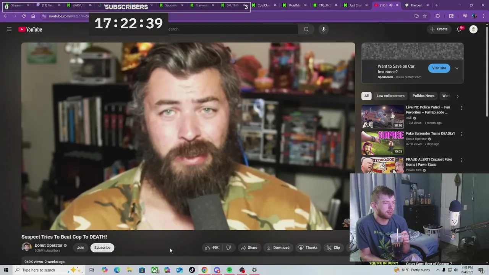Viewport: 489px width, 275px height.
Task: Open the Chrome extensions puzzle icon
Action: click(x=438, y=16)
